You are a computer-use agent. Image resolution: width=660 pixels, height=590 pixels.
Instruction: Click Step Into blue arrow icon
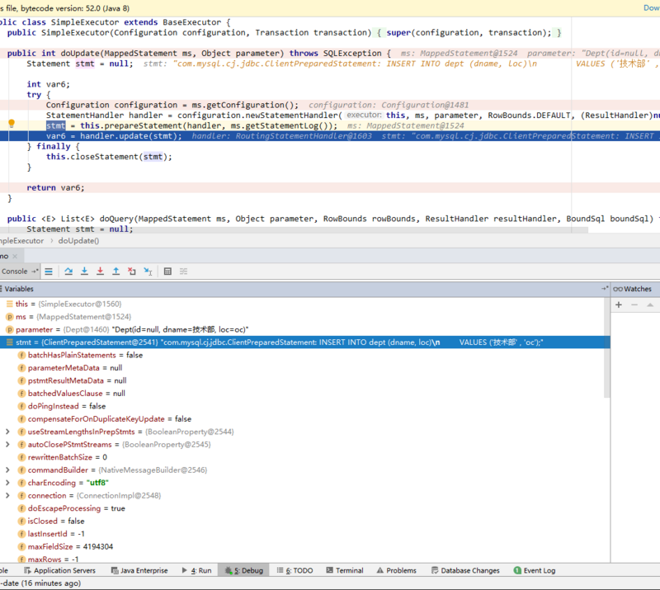pos(84,271)
